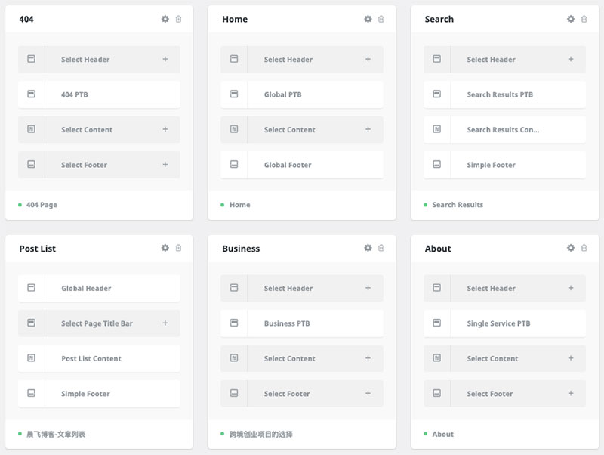The image size is (604, 455).
Task: Click the 晨飞博客-文章列表 condition label
Action: [56, 434]
